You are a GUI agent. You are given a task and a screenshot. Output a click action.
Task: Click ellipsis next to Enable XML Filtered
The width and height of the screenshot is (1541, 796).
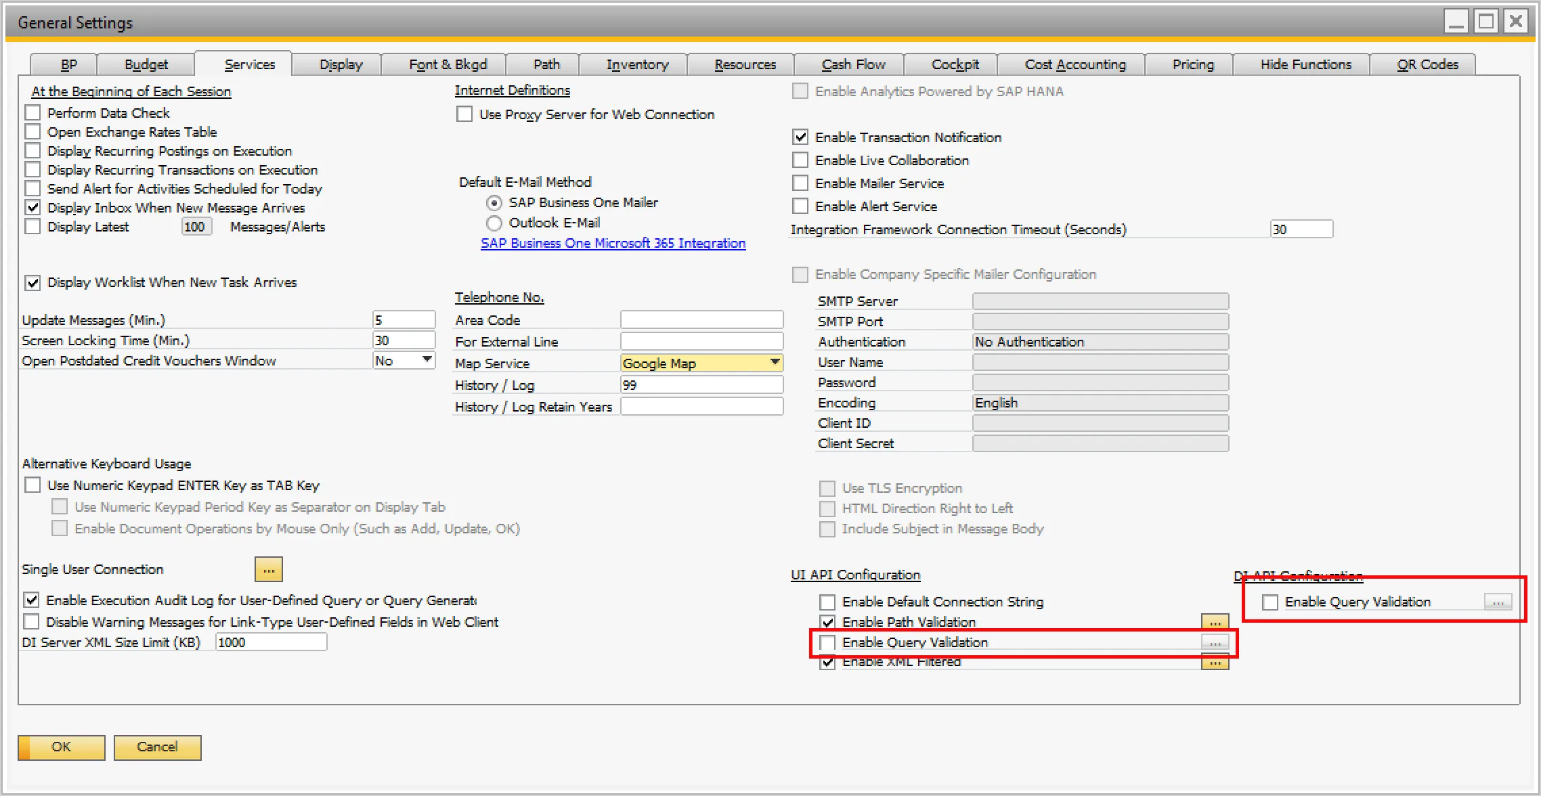[x=1215, y=663]
